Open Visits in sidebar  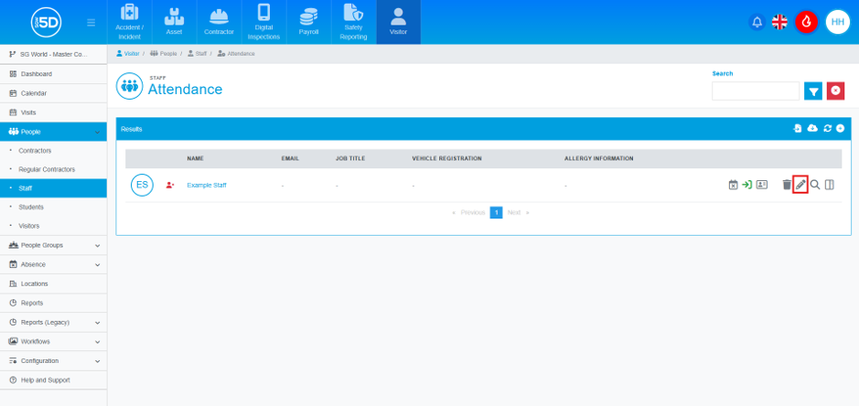coord(53,112)
